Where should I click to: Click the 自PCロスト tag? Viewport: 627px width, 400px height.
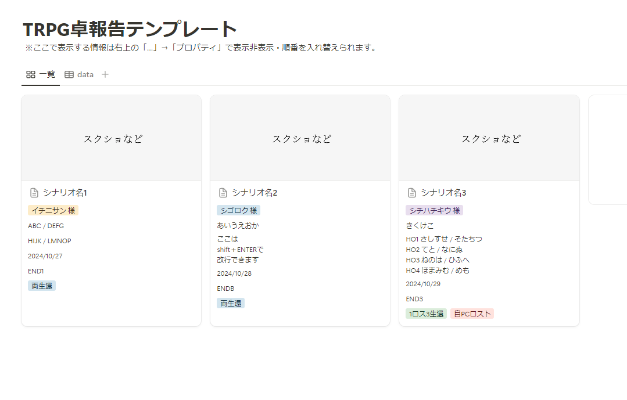(x=472, y=313)
